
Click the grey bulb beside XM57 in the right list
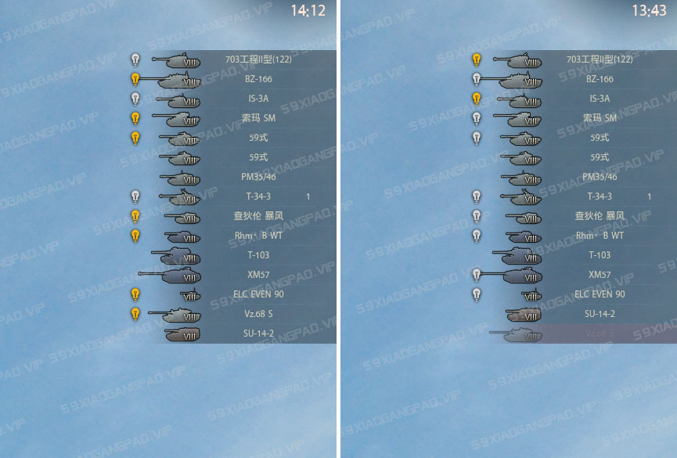476,275
